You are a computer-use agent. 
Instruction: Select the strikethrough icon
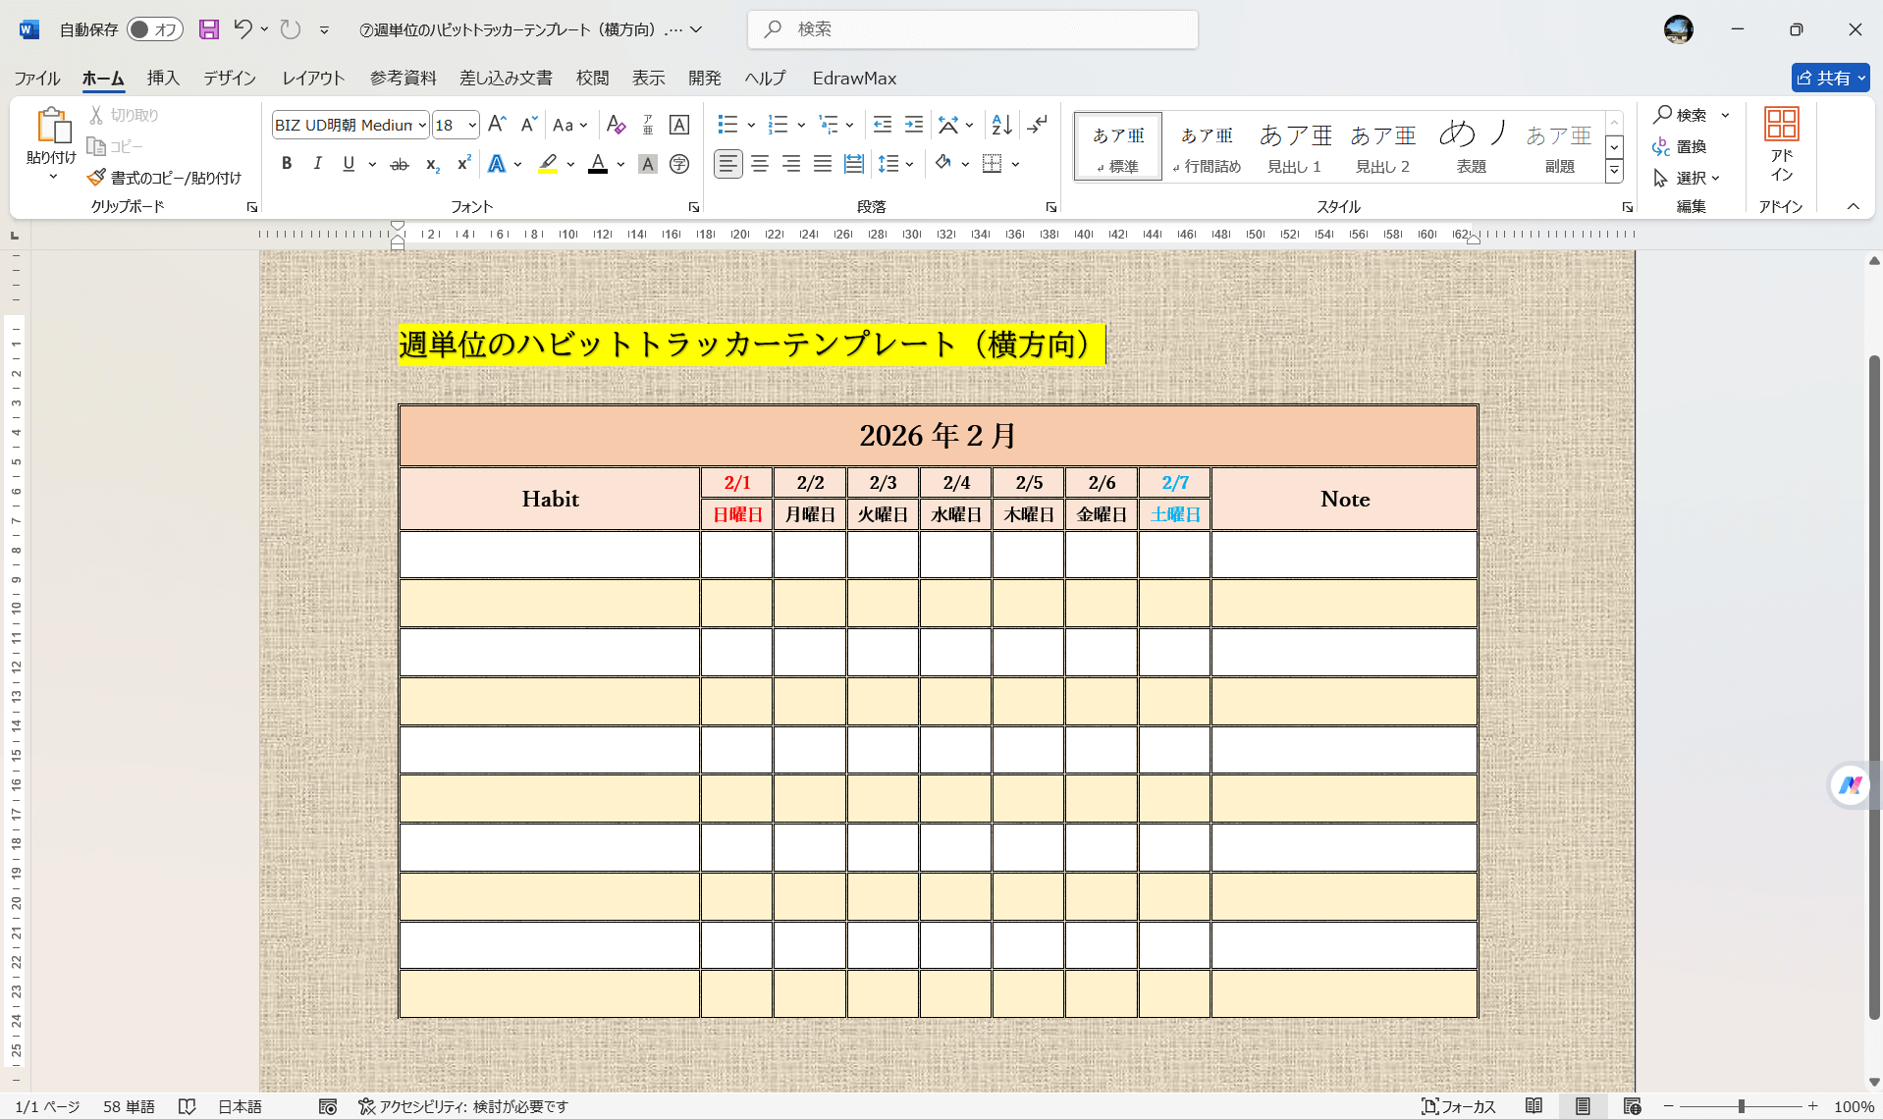[399, 164]
